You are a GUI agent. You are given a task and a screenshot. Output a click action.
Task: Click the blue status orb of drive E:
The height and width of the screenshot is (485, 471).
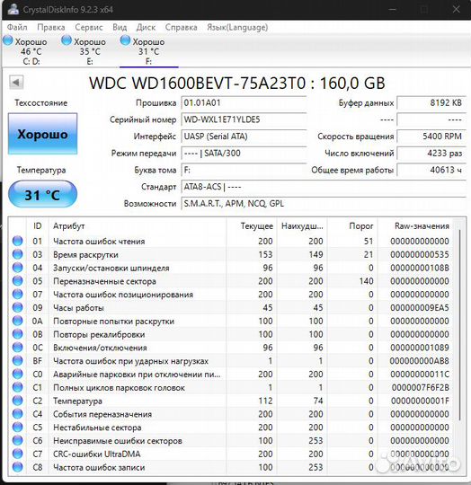click(67, 40)
